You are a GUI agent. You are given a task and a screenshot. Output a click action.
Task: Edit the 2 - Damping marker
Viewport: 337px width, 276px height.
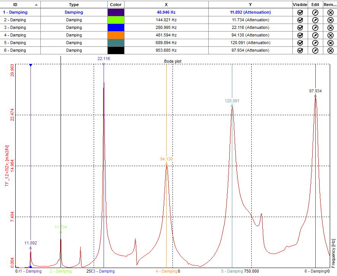(x=315, y=20)
